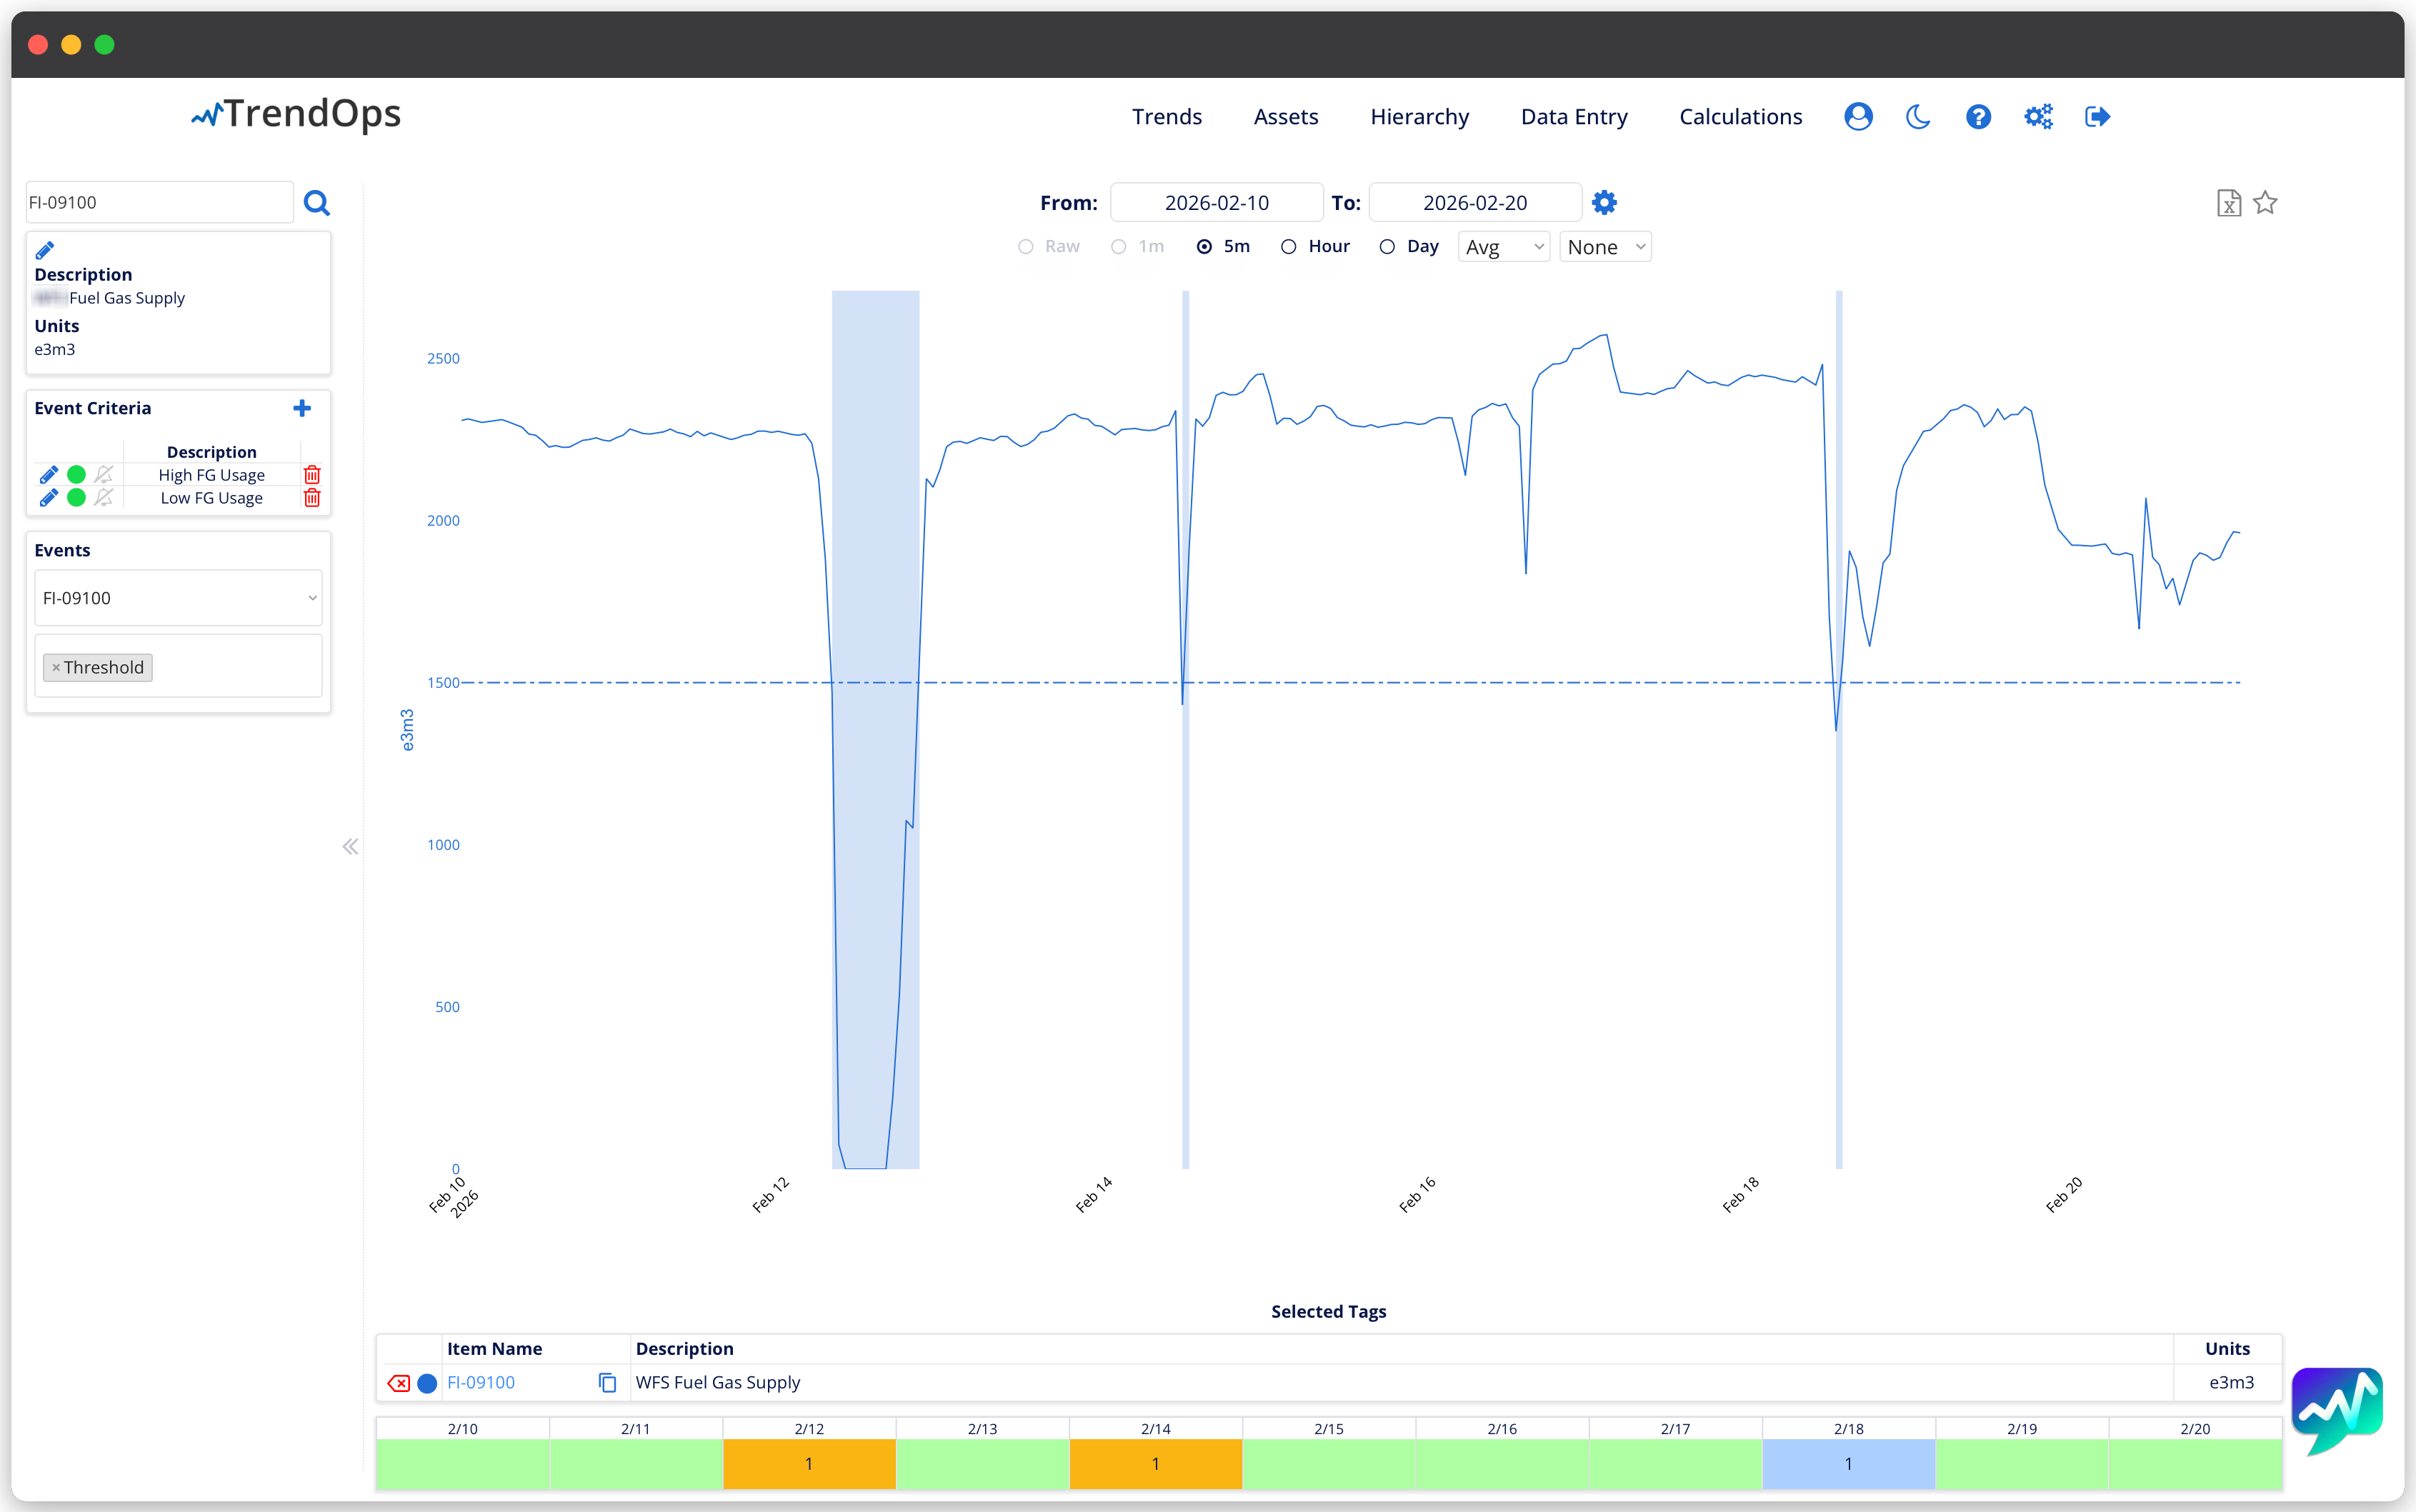Open the Events FI-09100 dropdown
Image resolution: width=2416 pixels, height=1512 pixels.
(x=178, y=598)
